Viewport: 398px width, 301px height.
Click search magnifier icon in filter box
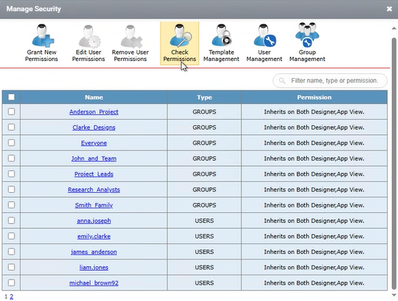(282, 81)
